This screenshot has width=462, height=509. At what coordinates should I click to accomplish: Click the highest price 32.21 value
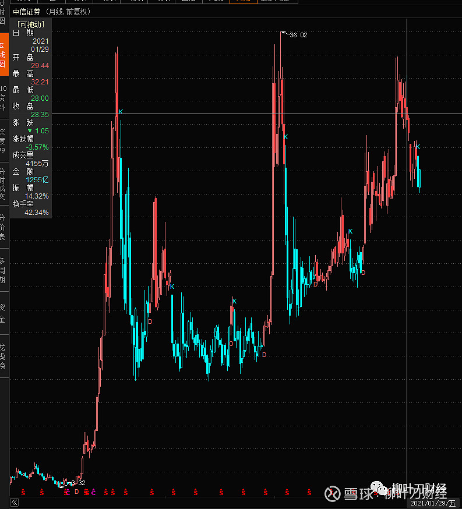(40, 82)
